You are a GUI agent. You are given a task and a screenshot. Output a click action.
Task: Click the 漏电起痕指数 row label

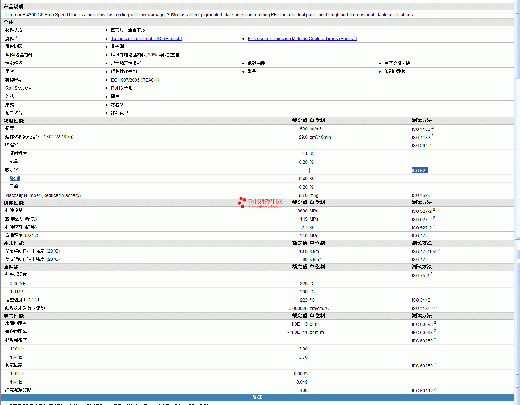click(18, 390)
